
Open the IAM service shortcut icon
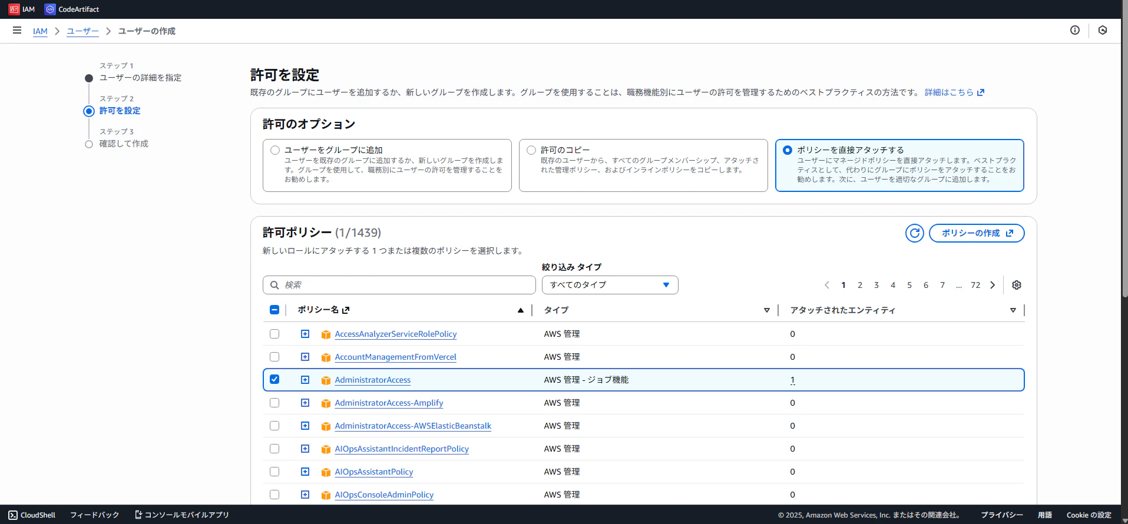tap(14, 9)
